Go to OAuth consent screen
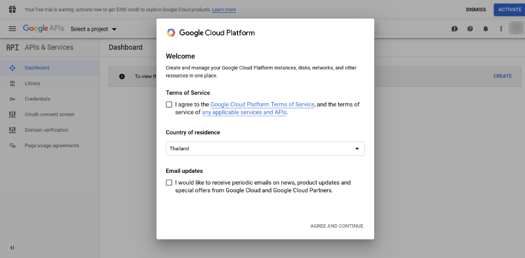 click(x=49, y=114)
